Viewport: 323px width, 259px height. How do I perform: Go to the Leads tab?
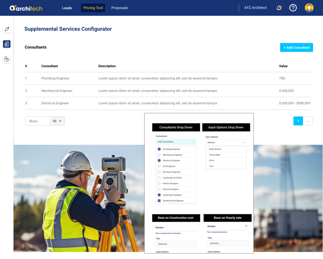(x=67, y=8)
